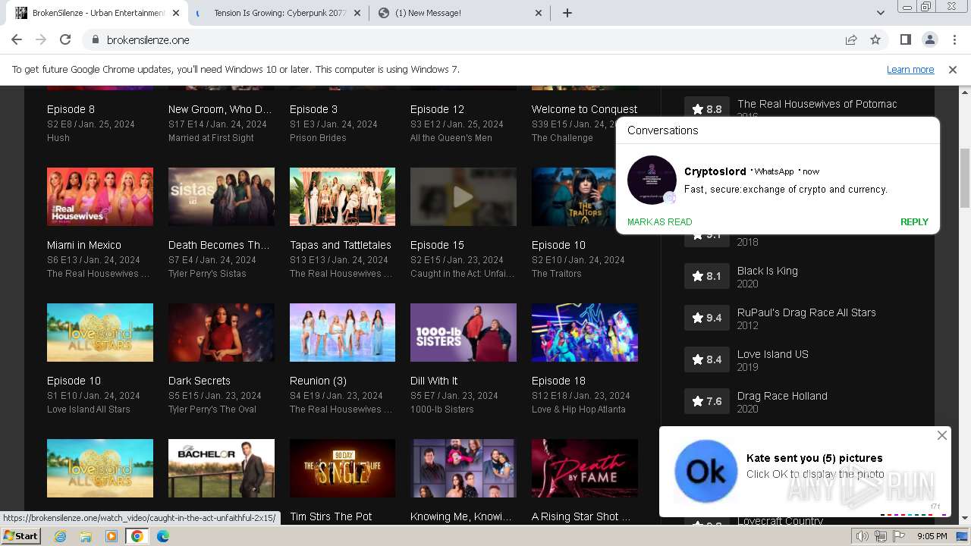
Task: Click the 7.6 star rating badge
Action: click(x=706, y=401)
